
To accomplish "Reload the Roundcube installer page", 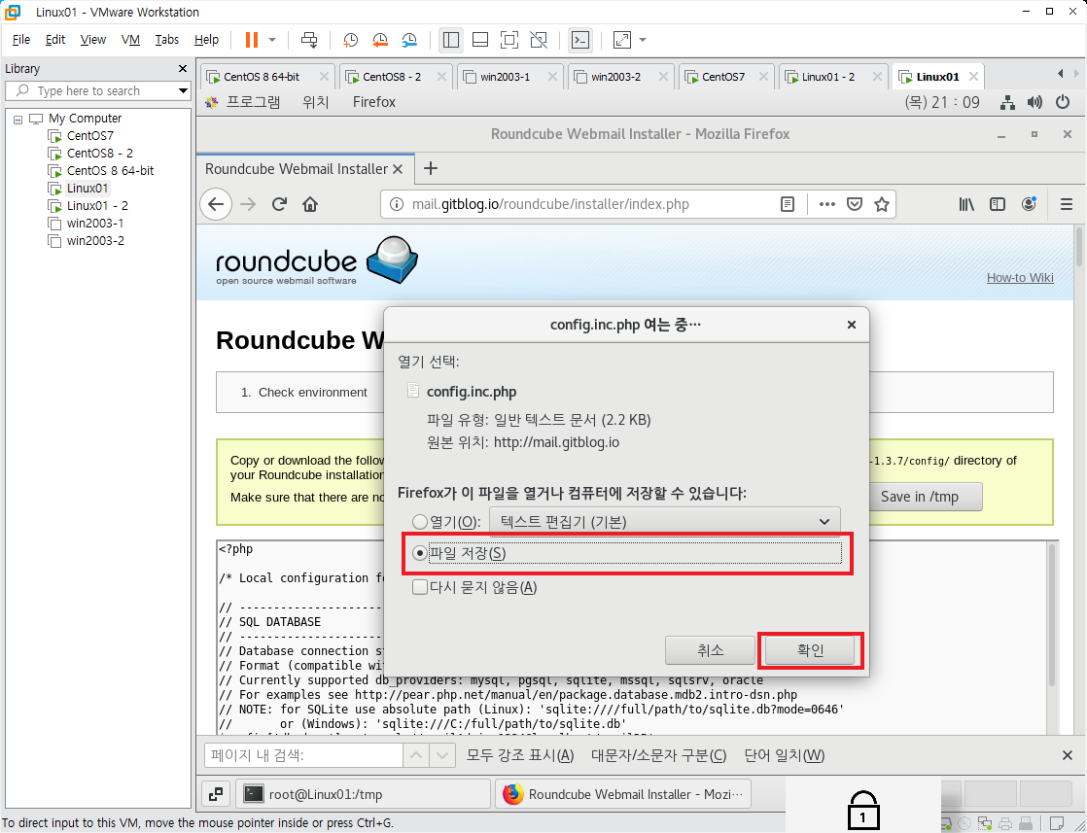I will [279, 204].
